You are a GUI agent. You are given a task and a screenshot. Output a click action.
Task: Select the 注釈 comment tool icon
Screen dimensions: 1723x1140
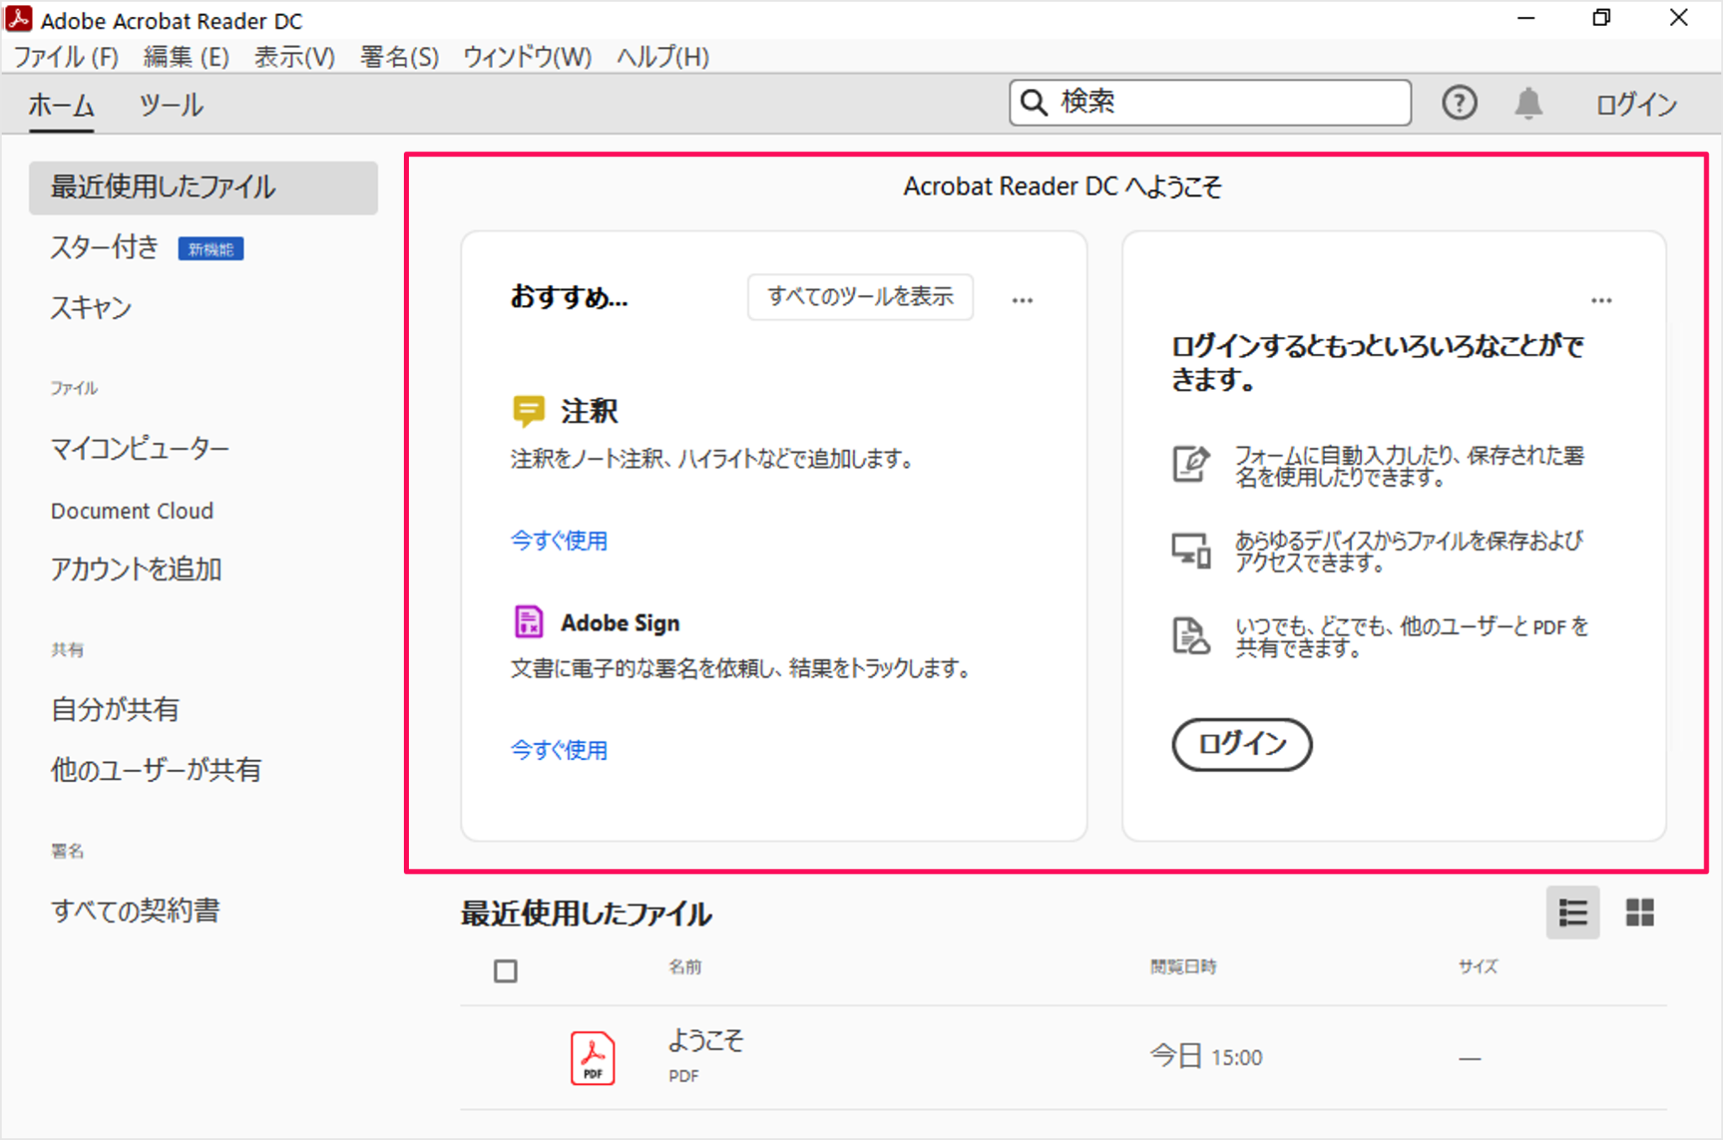click(528, 409)
